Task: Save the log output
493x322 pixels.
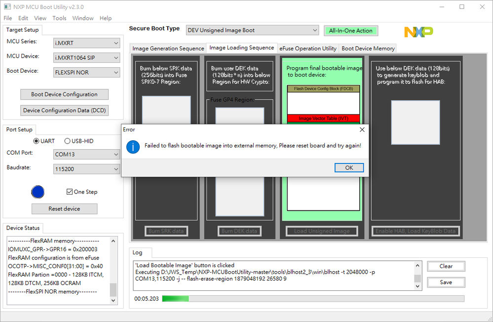Action: 446,282
